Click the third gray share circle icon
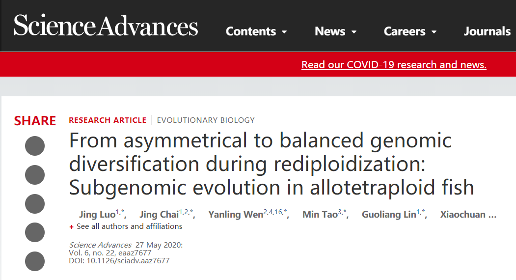Screen dimensions: 516x280 point(35,203)
